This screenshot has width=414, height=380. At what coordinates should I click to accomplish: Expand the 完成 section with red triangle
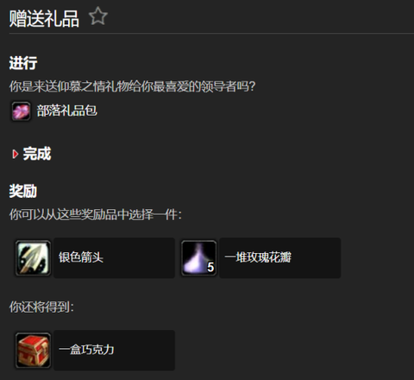click(x=15, y=154)
